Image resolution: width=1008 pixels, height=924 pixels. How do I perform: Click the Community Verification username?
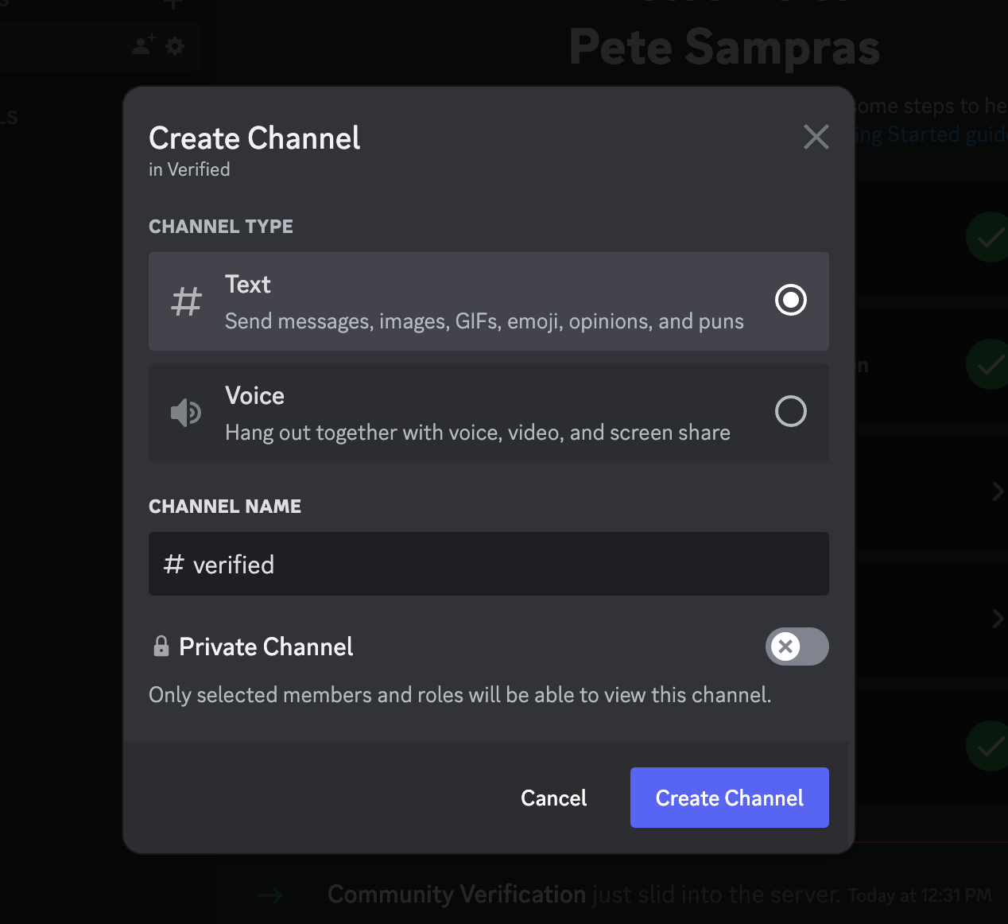point(456,895)
